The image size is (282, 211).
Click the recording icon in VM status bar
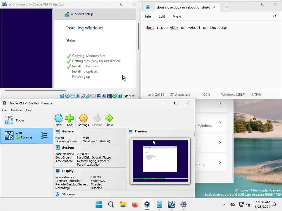pyautogui.click(x=104, y=96)
